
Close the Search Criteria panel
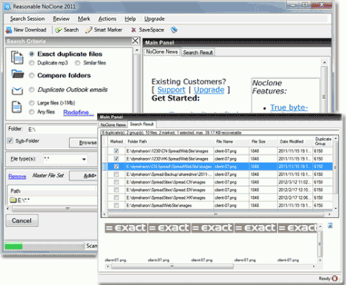(135, 41)
